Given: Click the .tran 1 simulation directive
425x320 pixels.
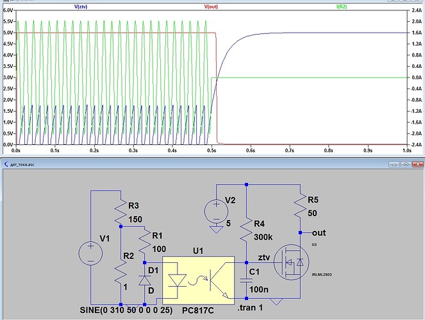Looking at the screenshot, I should (x=250, y=308).
